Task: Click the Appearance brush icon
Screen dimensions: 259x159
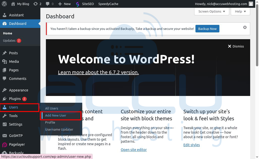Action: [x=5, y=90]
